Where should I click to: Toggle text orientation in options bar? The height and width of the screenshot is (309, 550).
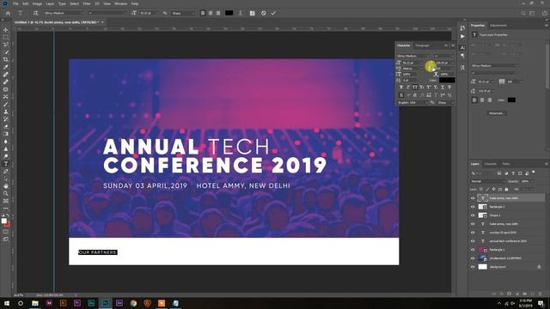[x=35, y=13]
